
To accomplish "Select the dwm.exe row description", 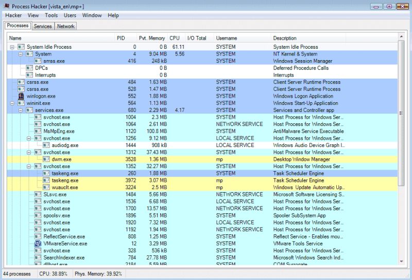I will pos(302,159).
